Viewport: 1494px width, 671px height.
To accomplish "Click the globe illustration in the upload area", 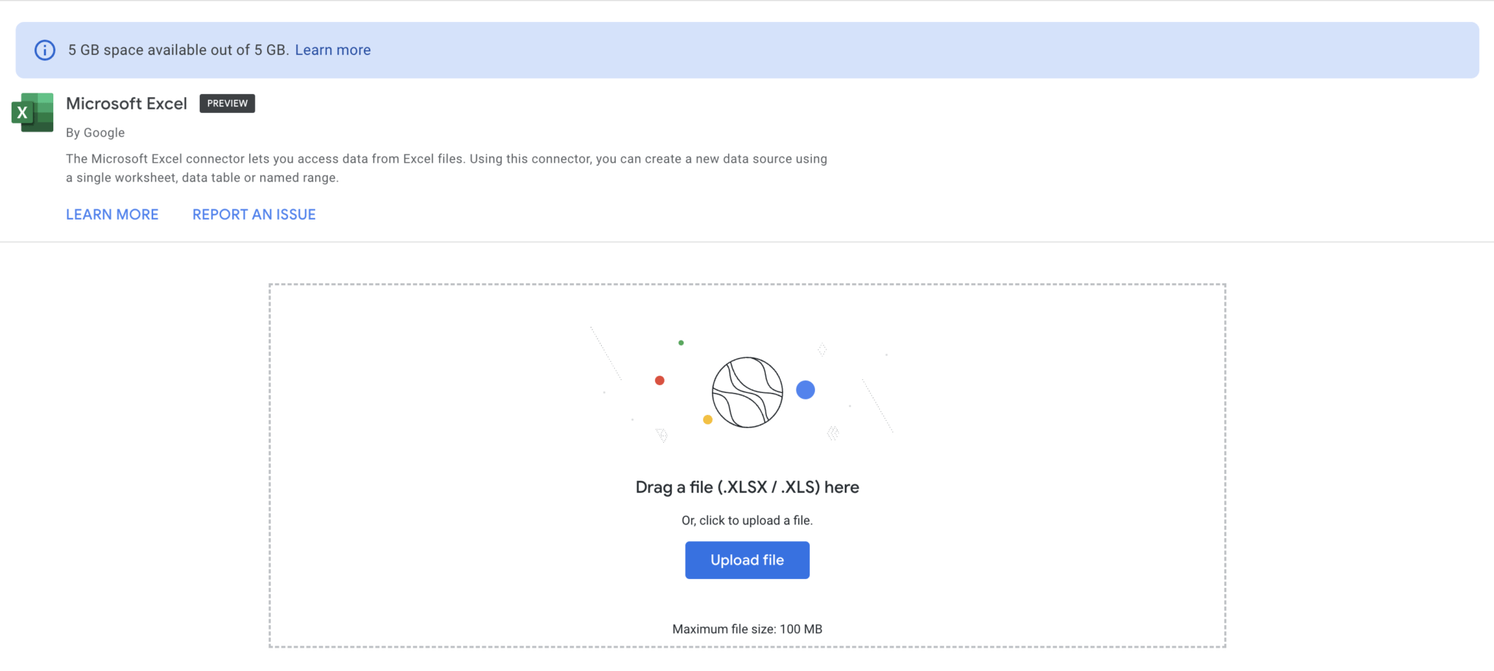I will [747, 392].
